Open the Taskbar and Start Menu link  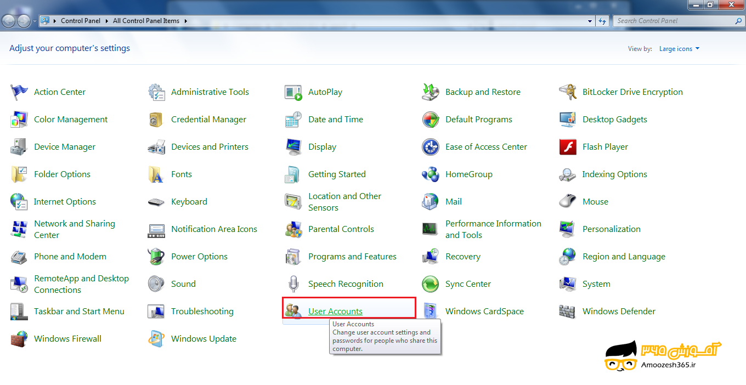point(79,312)
